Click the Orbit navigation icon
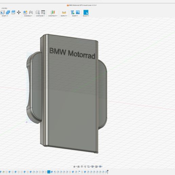Viewport: 175px width, 175px height. [74, 167]
